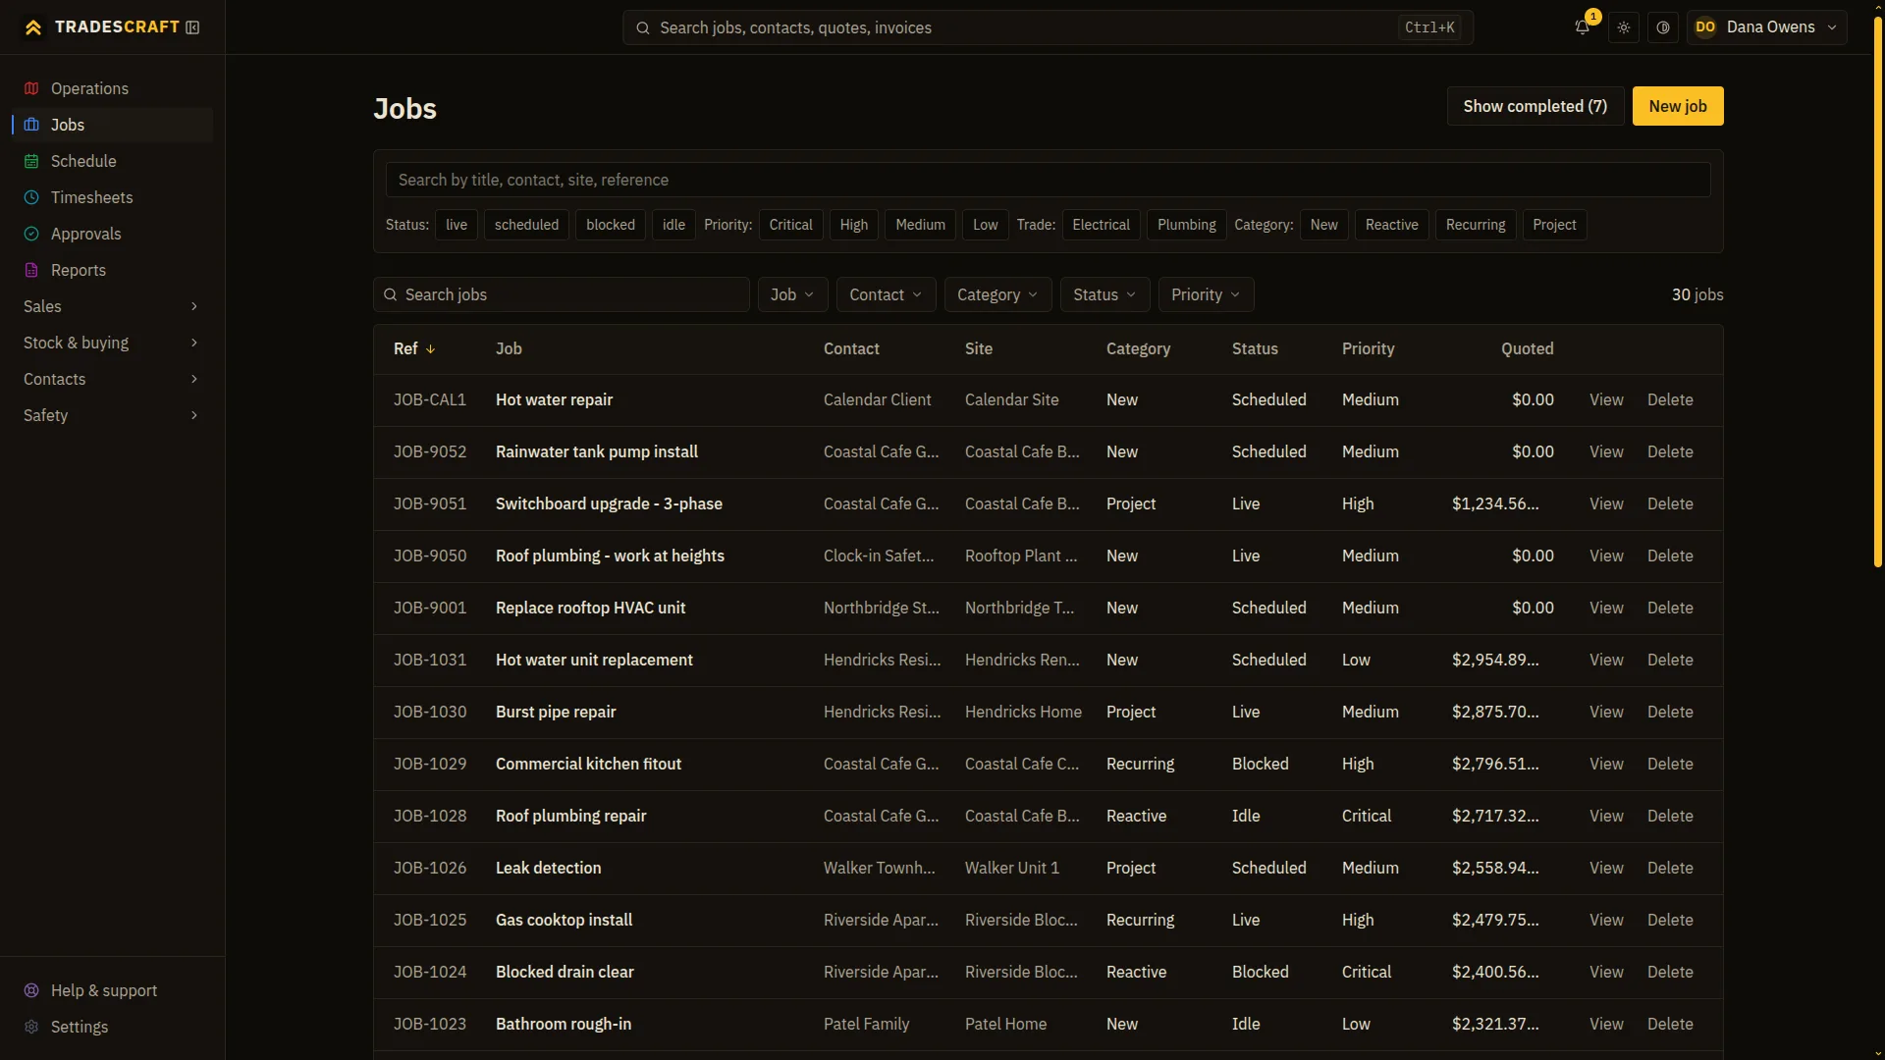The width and height of the screenshot is (1885, 1060).
Task: Toggle the Reactive category filter chip
Action: coord(1391,225)
